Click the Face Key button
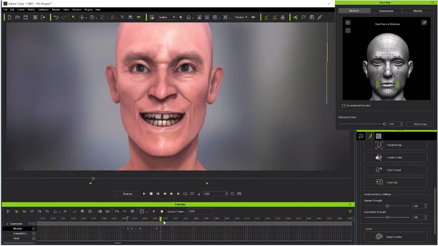Screen dimensions: 438x246 point(395,182)
